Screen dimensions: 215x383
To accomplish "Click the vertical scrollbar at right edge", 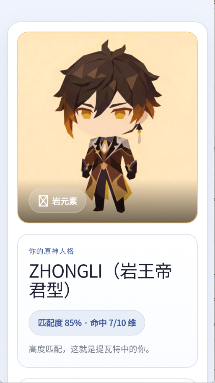I will pyautogui.click(x=214, y=191).
